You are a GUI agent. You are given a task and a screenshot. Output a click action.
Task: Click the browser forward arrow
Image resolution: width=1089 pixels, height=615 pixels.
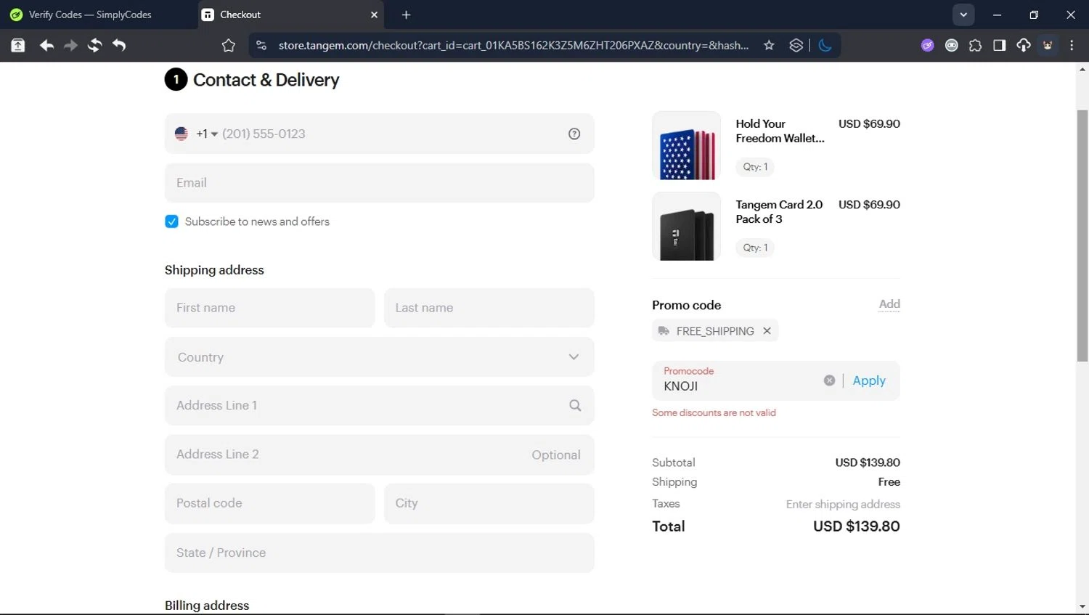point(70,45)
